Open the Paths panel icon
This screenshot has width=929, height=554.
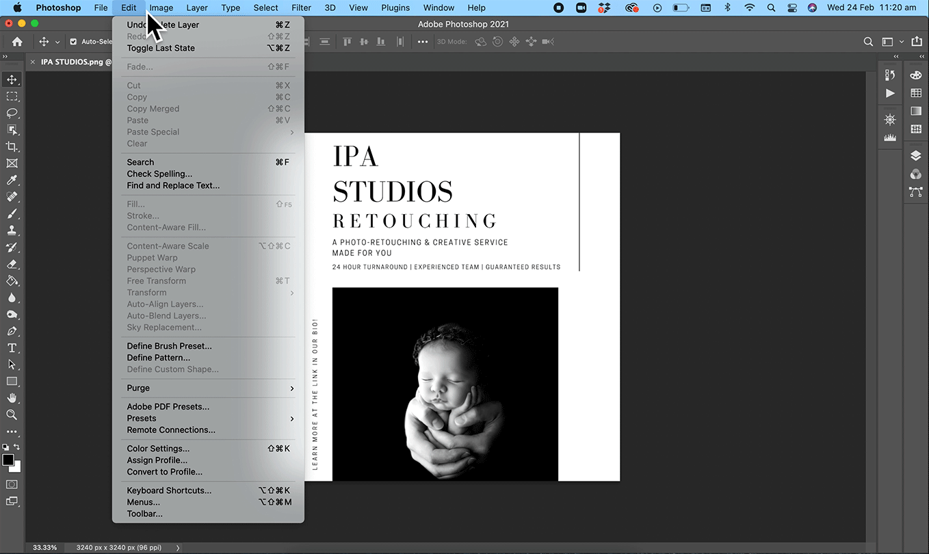click(x=916, y=192)
